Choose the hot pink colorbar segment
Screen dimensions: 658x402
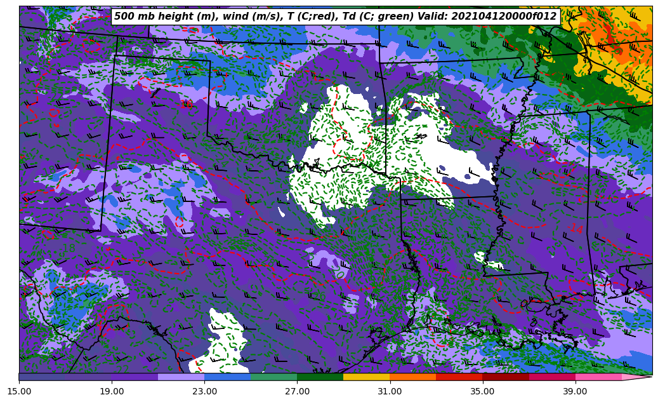598,377
